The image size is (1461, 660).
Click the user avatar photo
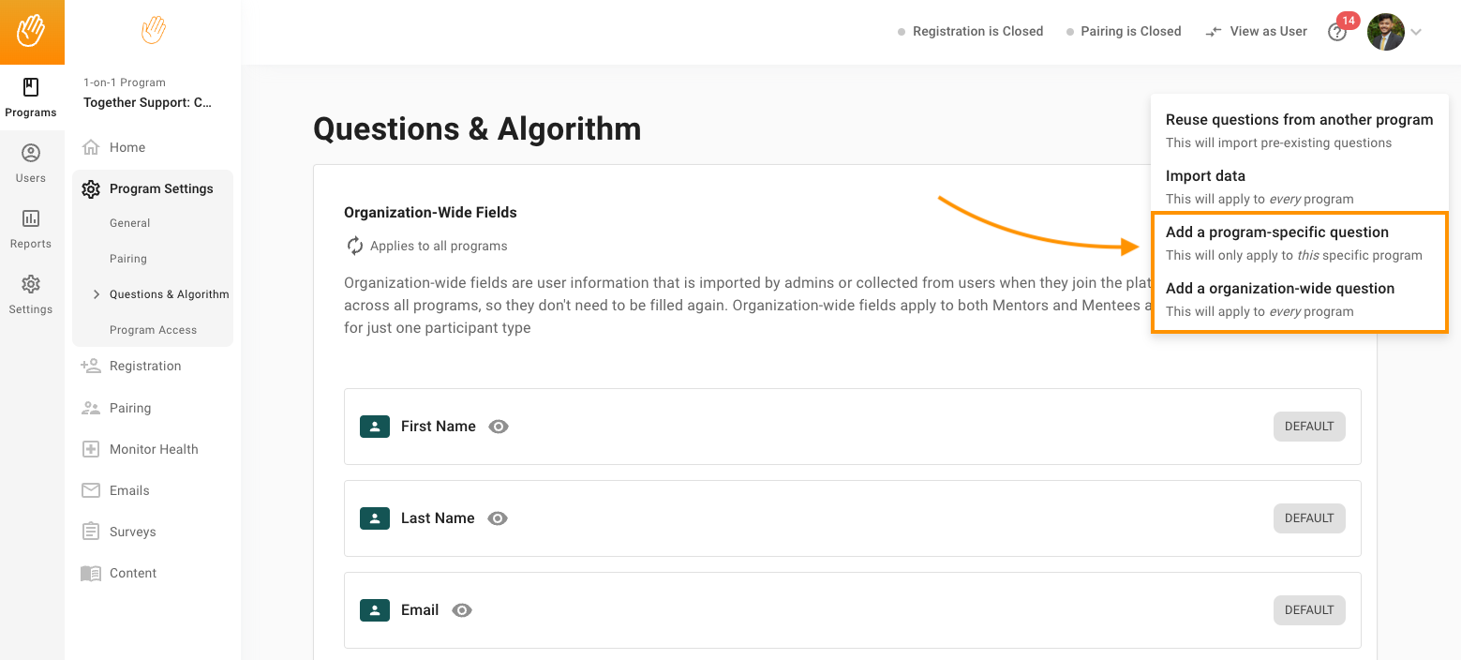tap(1385, 32)
